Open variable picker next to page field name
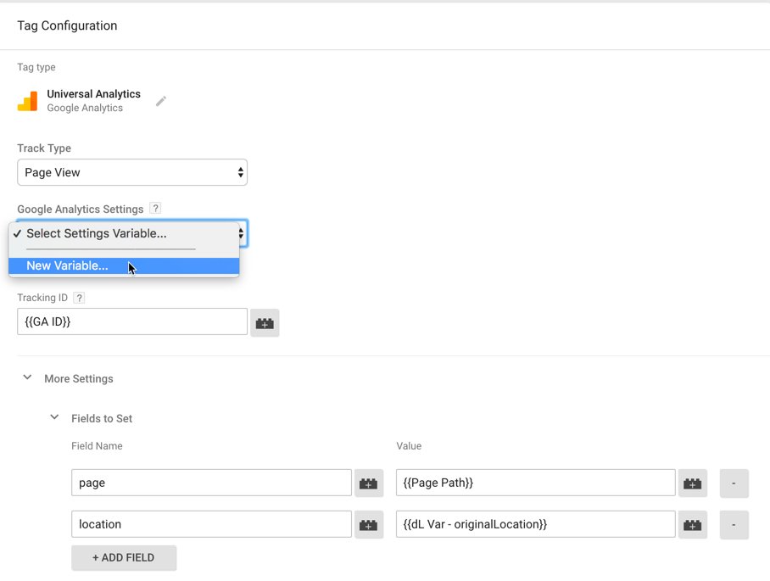 click(x=368, y=483)
